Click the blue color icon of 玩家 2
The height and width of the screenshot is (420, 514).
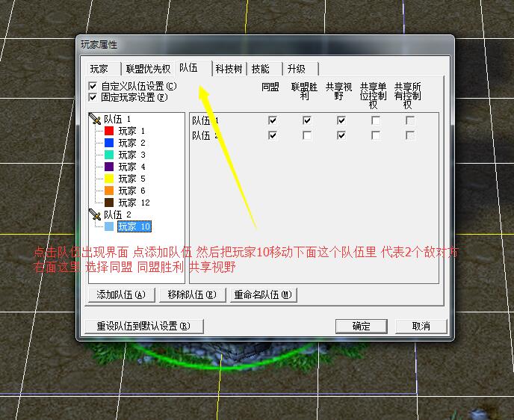tap(109, 143)
